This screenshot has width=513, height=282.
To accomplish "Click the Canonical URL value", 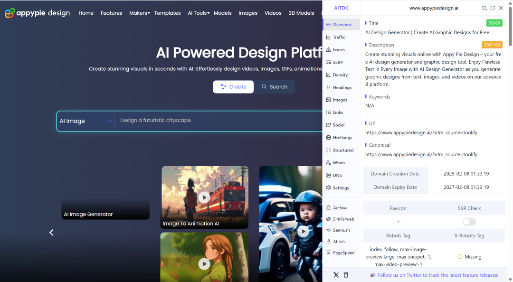I will 421,154.
